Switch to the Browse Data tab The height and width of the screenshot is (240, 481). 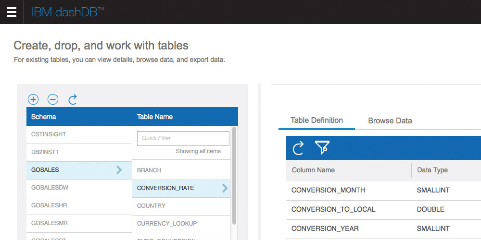pos(390,120)
